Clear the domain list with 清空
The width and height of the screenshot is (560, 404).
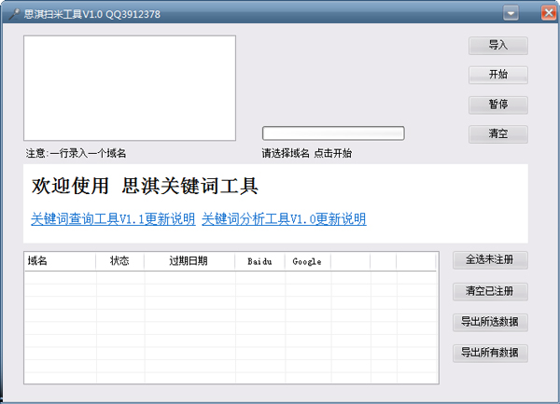(497, 134)
